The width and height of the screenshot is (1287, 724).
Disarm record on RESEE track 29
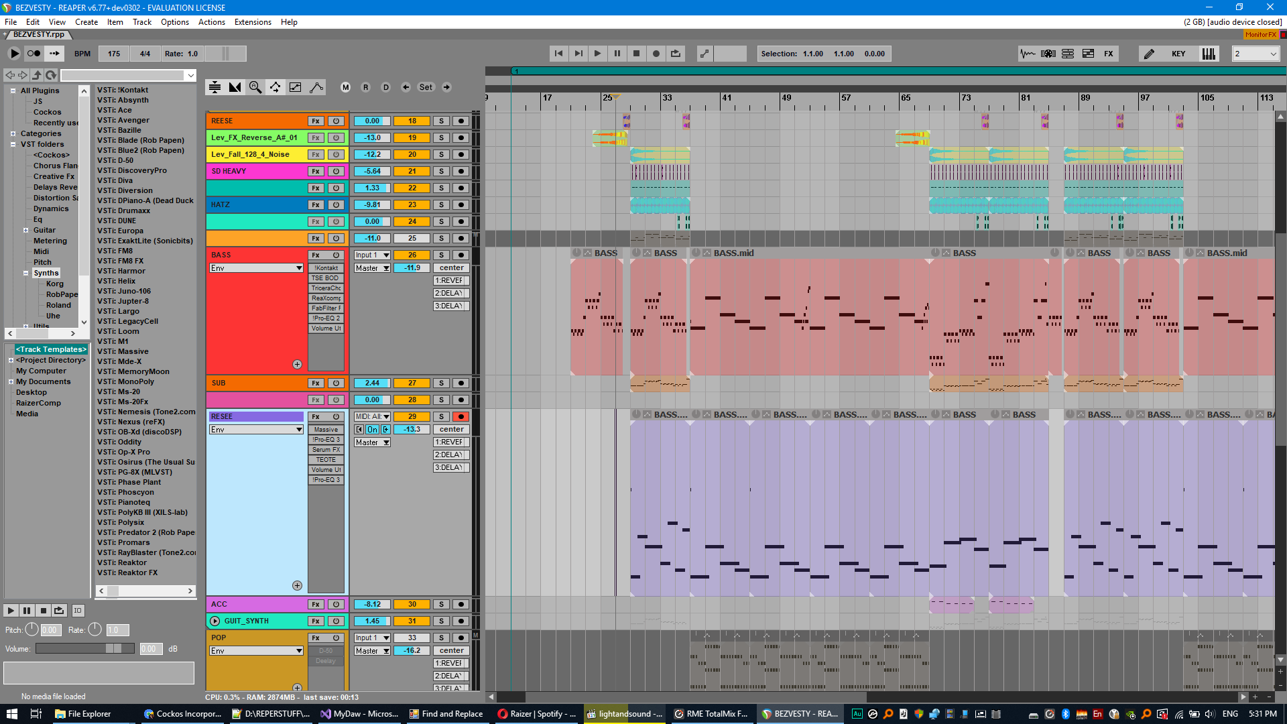[x=461, y=417]
